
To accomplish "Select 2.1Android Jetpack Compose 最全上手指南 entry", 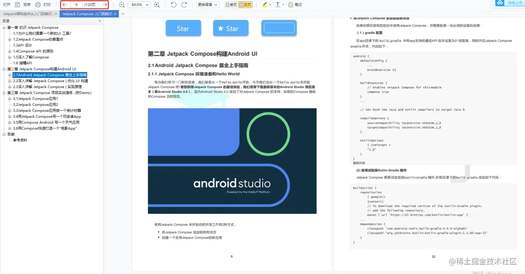I will pos(50,75).
